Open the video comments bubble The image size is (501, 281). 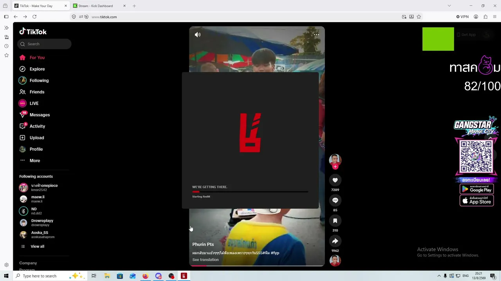pyautogui.click(x=335, y=200)
